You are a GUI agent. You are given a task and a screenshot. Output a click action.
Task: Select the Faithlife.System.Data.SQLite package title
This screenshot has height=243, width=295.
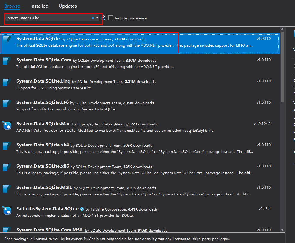click(x=47, y=209)
